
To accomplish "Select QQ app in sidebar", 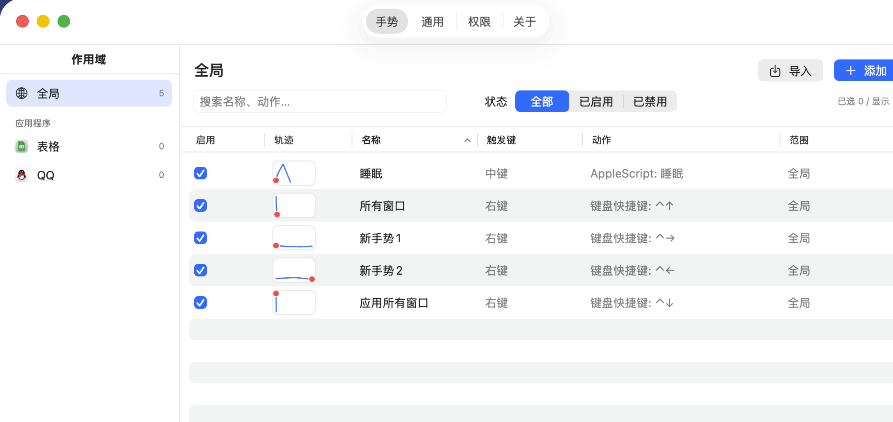I will (x=89, y=175).
